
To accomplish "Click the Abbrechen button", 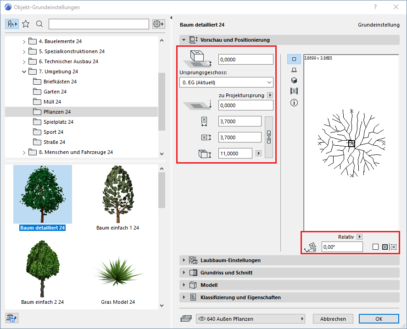I will click(x=333, y=319).
